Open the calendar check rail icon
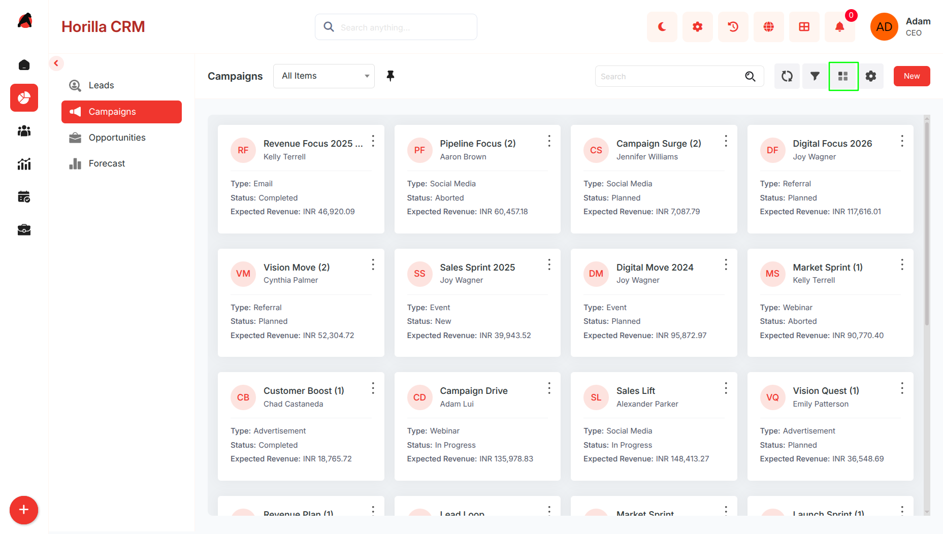943x534 pixels. click(x=24, y=197)
